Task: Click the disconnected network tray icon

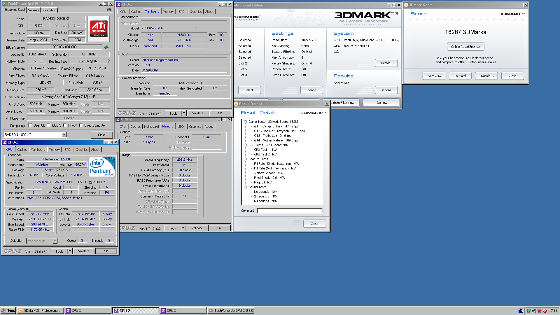Action: (x=534, y=311)
